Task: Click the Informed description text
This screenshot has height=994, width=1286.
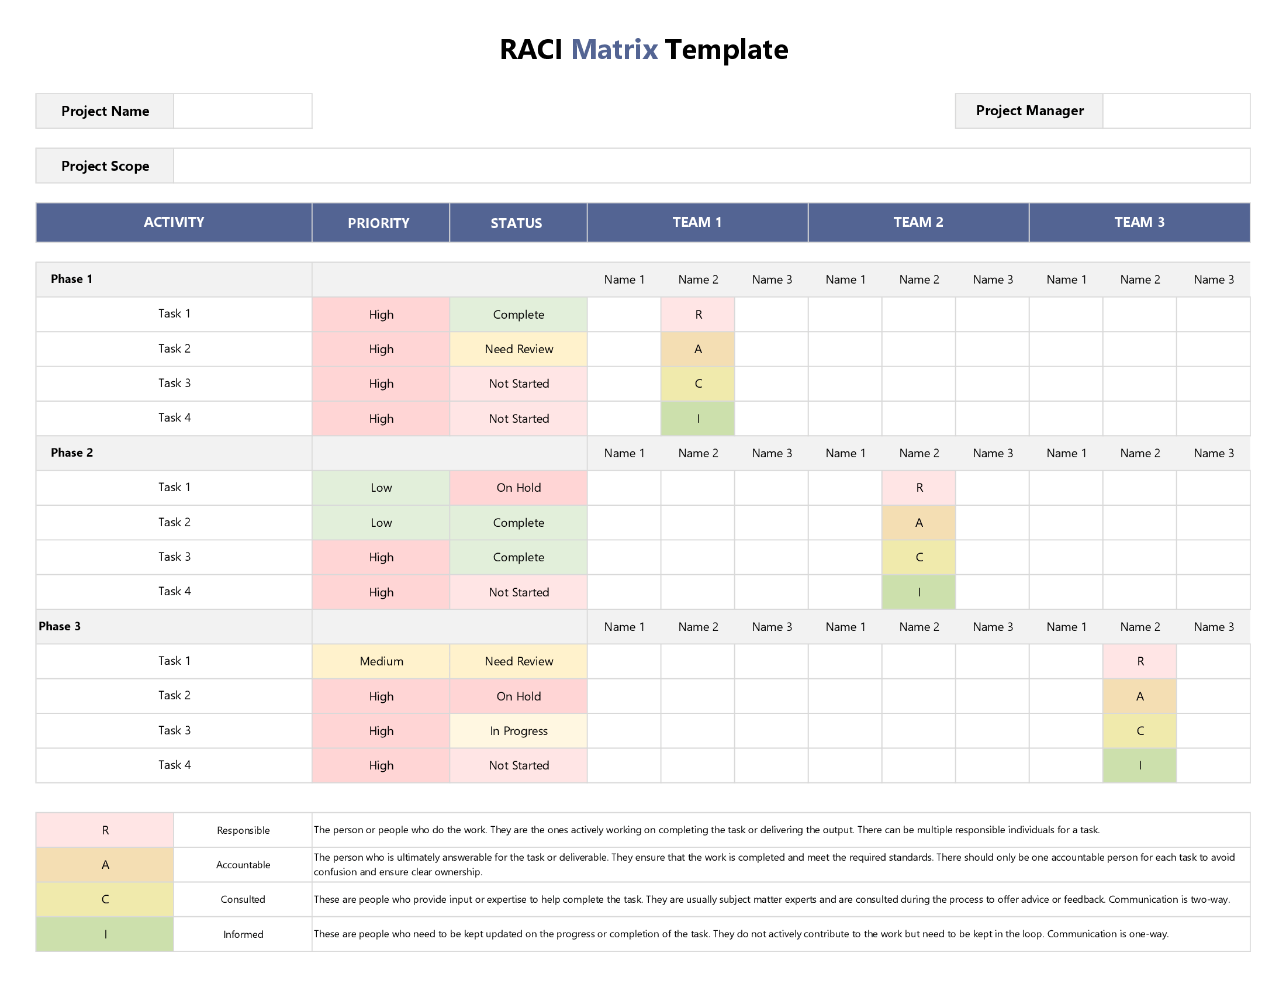Action: point(741,934)
